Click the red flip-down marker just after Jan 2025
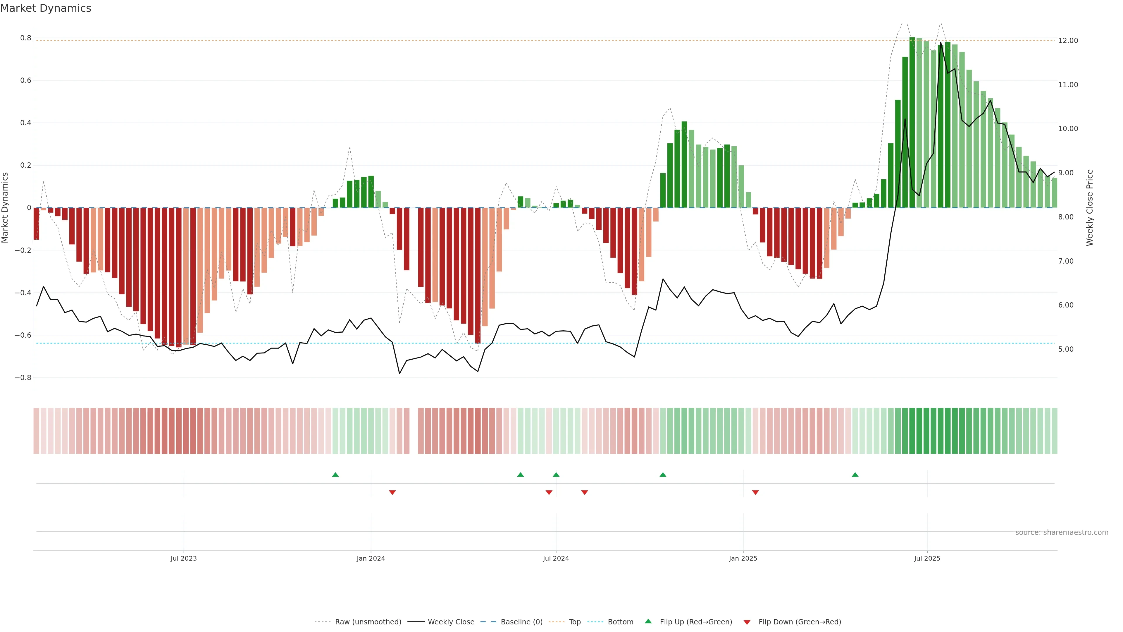Viewport: 1123px width, 632px height. (755, 492)
